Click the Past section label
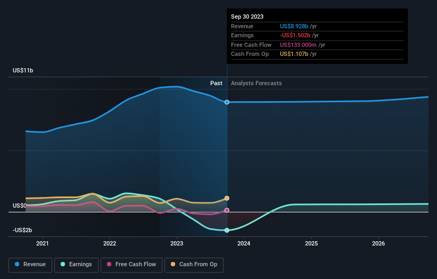This screenshot has width=437, height=279. pyautogui.click(x=216, y=84)
